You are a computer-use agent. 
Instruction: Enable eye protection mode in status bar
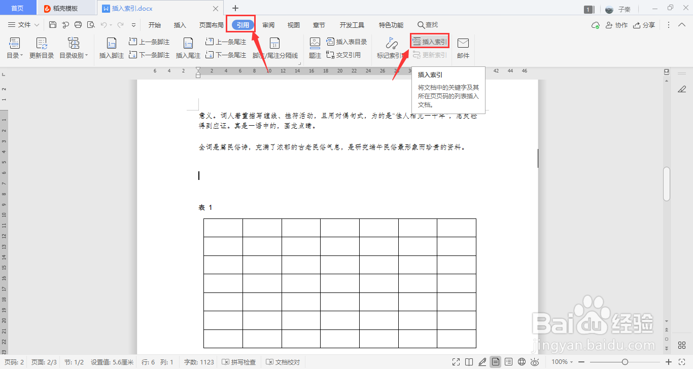535,362
